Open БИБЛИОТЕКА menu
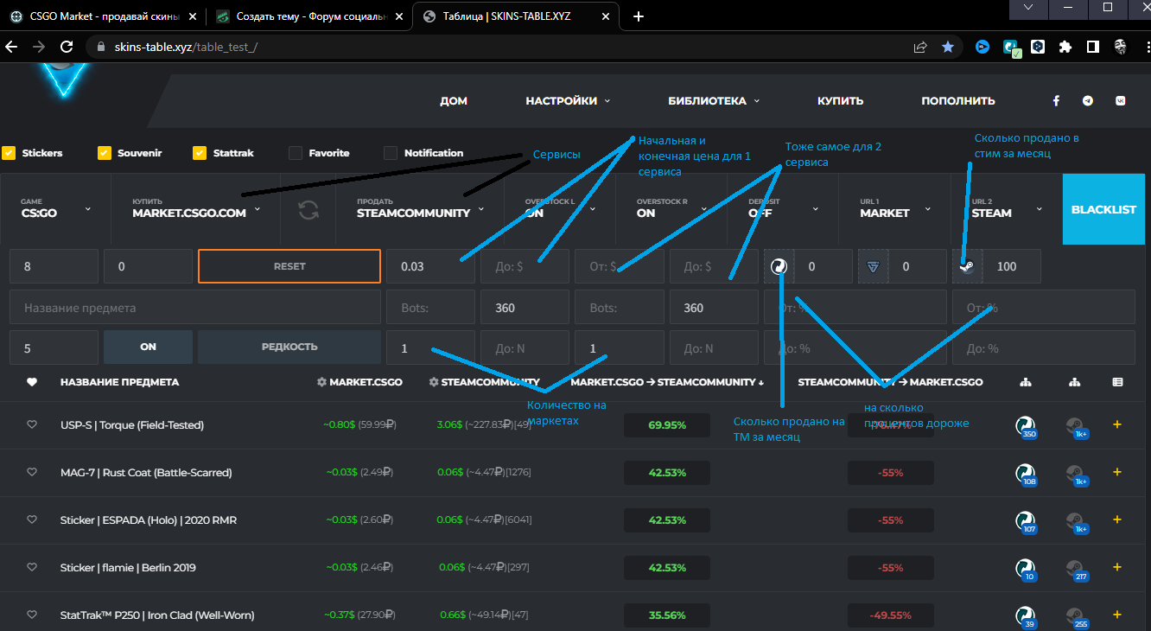Screen dimensions: 1151x631 (x=714, y=101)
